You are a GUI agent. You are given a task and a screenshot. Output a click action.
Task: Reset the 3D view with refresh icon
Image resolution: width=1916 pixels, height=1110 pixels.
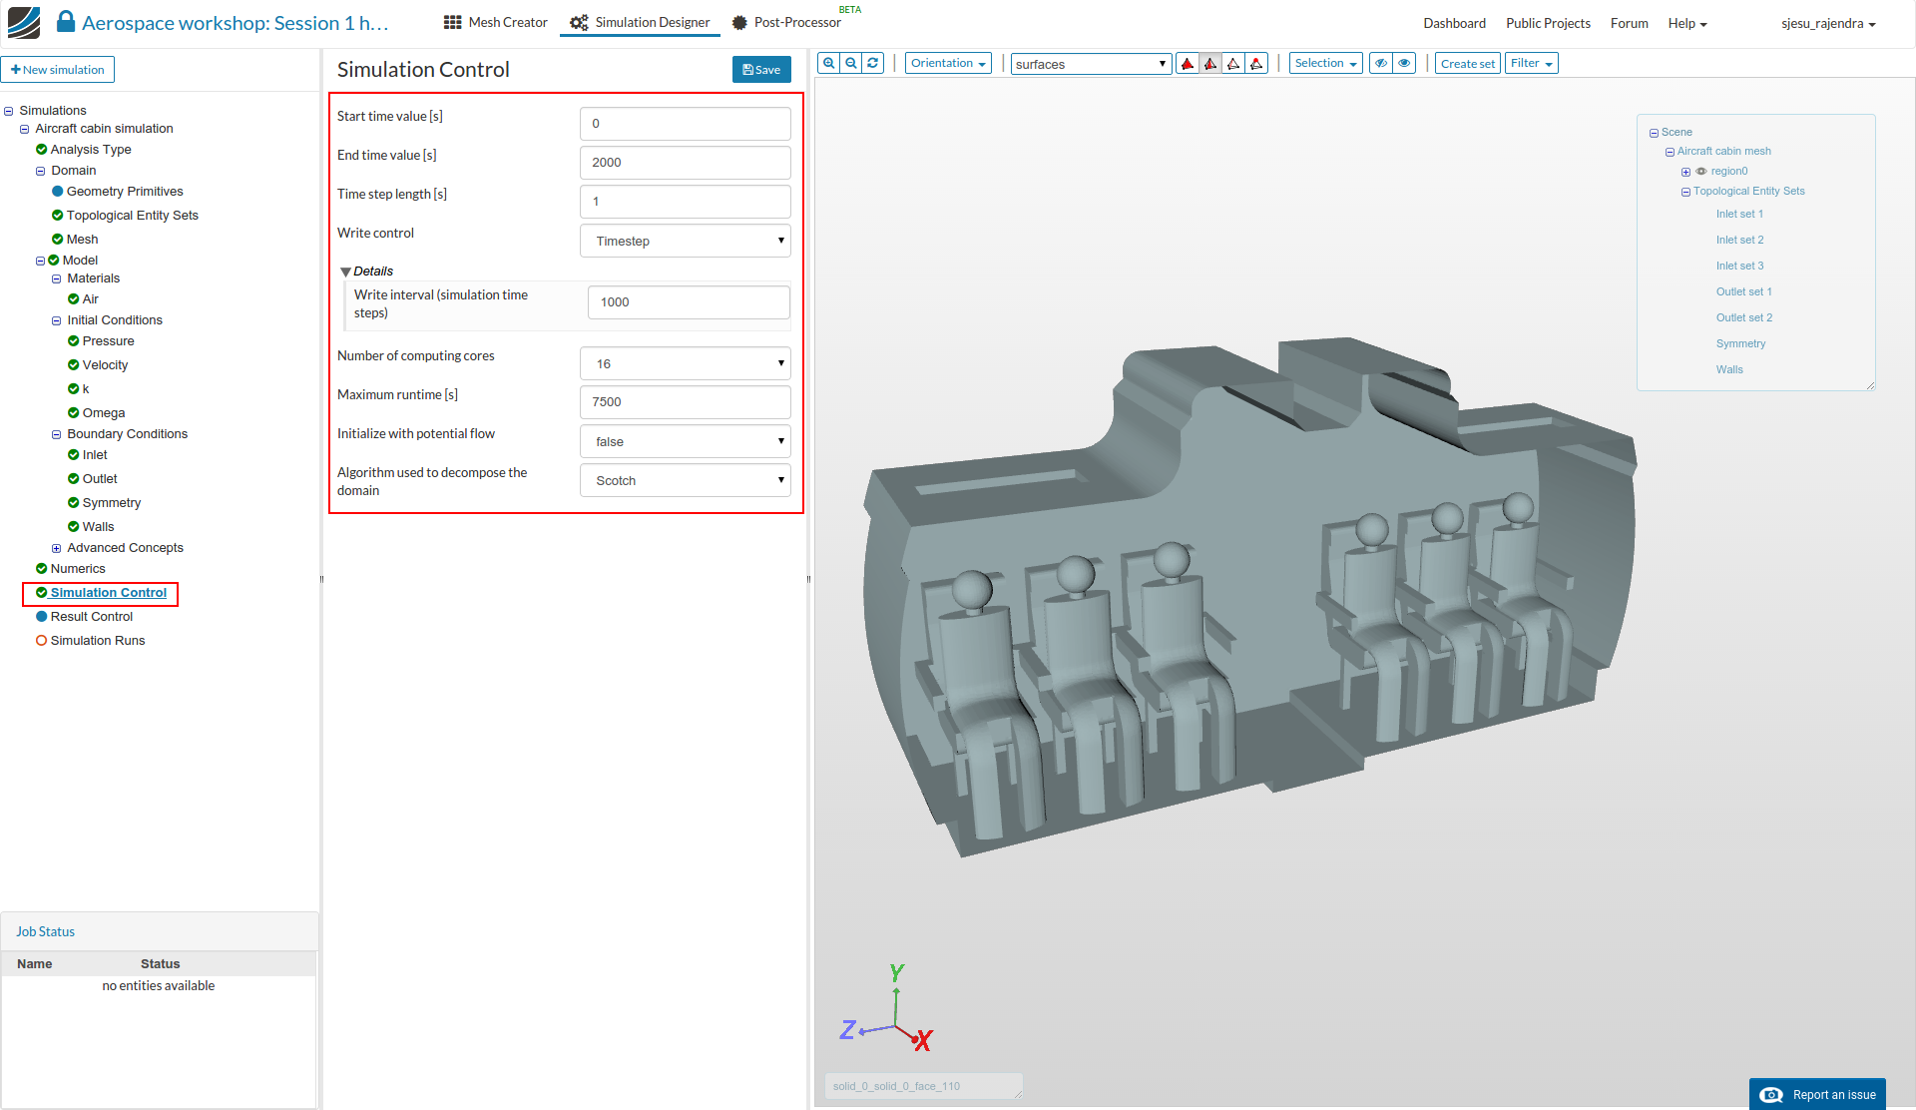[873, 63]
